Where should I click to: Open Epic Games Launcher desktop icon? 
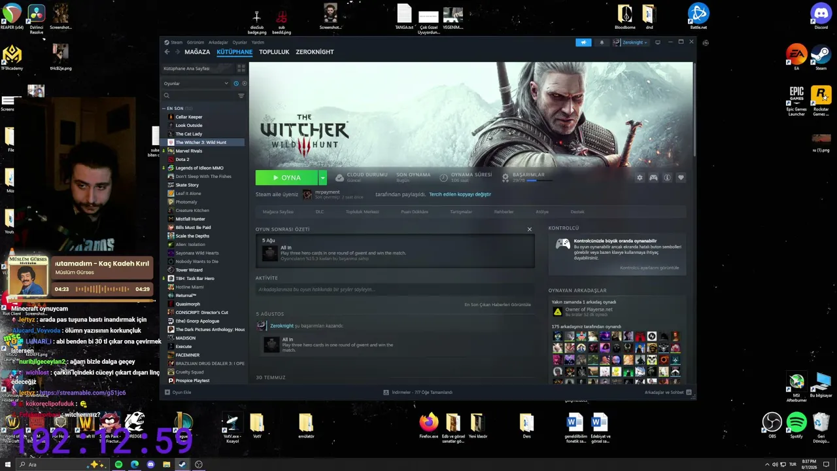(x=796, y=101)
